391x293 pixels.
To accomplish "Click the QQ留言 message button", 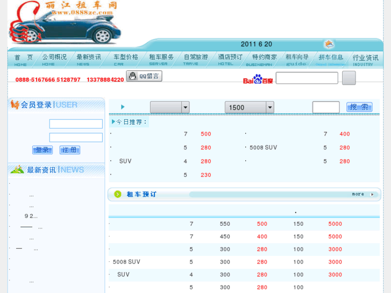I will pos(144,76).
